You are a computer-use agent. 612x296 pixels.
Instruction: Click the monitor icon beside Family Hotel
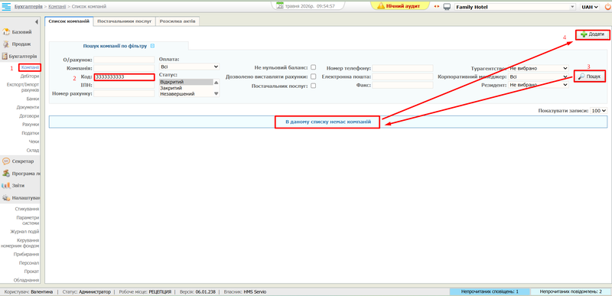coord(448,7)
